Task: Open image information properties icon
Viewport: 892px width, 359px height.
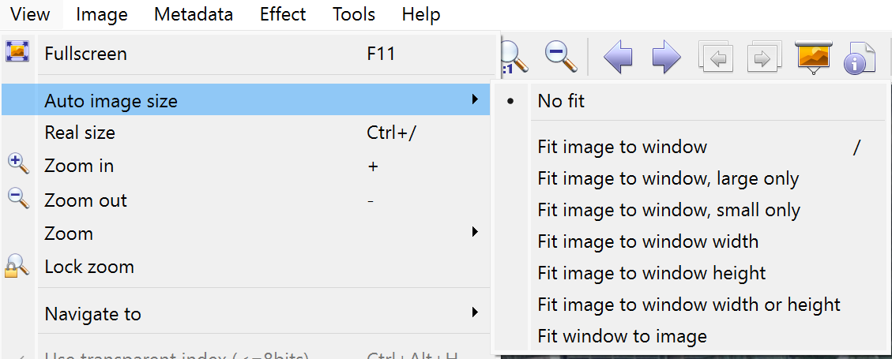Action: (859, 58)
